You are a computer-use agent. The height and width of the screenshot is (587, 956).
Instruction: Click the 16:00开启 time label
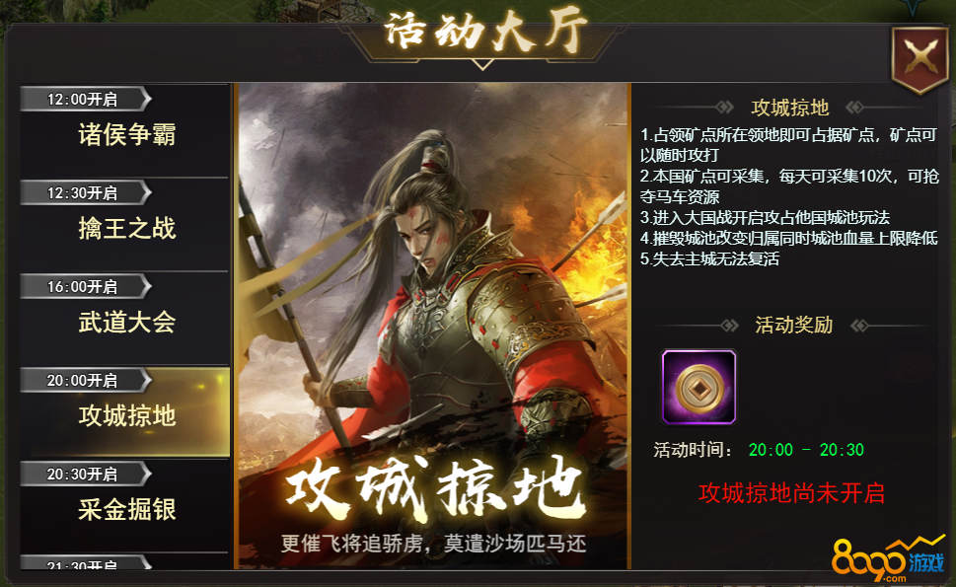82,286
